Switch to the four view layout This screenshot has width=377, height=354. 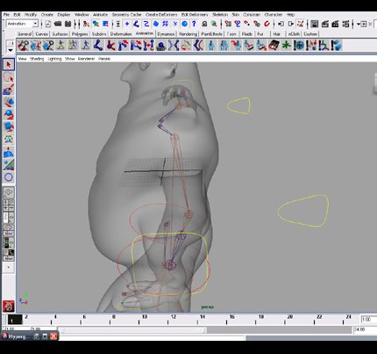(9, 205)
